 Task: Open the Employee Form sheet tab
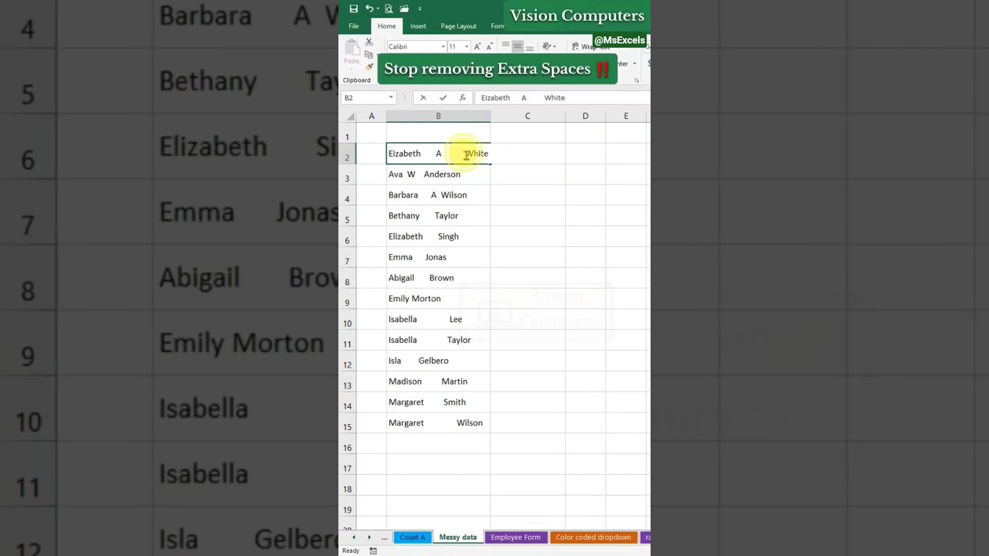pos(515,537)
